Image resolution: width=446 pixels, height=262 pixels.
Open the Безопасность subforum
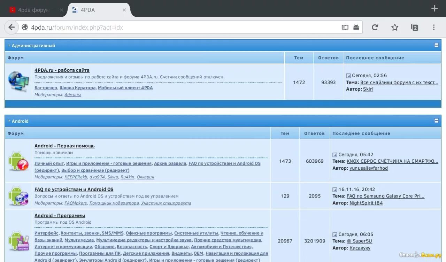(x=132, y=247)
